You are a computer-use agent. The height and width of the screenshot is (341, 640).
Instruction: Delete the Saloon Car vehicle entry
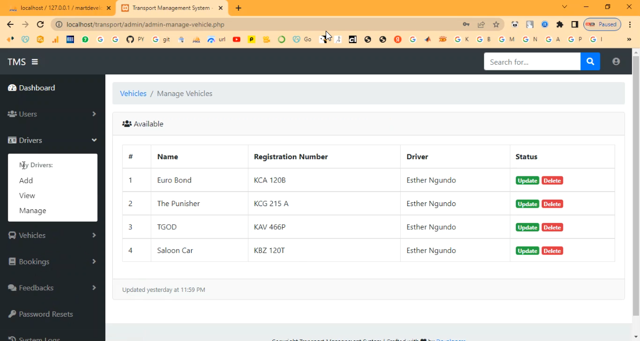click(x=552, y=251)
